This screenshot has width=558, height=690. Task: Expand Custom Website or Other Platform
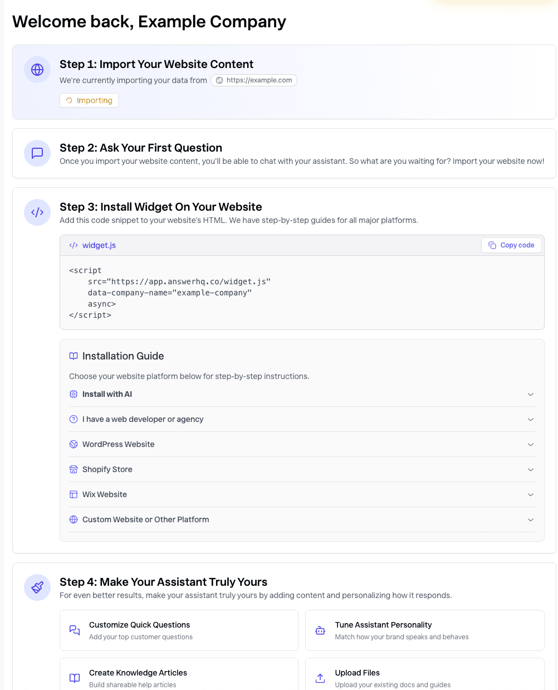pos(302,519)
